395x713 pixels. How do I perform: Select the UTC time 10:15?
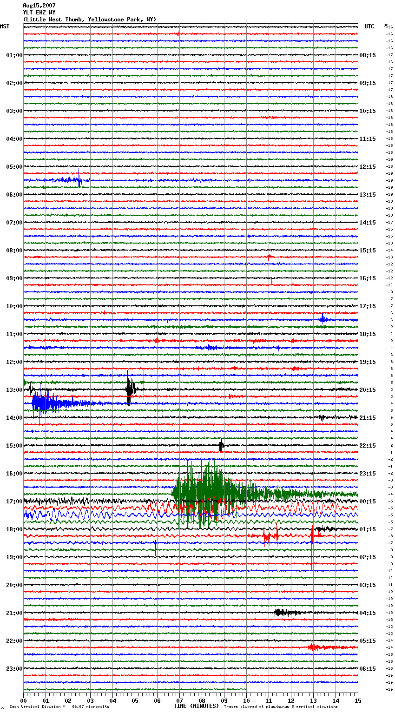pos(368,111)
